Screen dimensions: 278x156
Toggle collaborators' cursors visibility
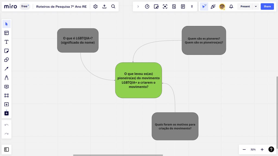[x=204, y=7]
